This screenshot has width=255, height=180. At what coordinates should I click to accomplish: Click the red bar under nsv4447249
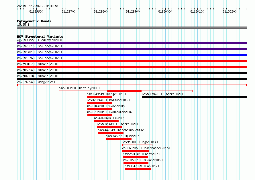point(111,133)
